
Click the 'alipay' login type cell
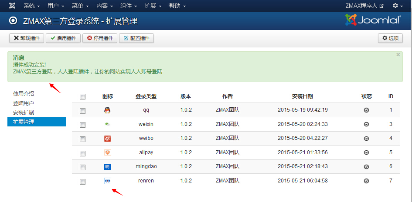pyautogui.click(x=146, y=152)
